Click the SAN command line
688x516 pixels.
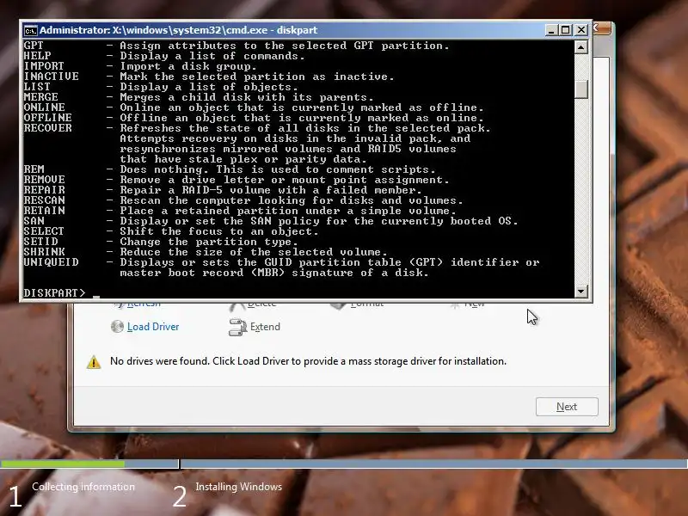point(271,221)
